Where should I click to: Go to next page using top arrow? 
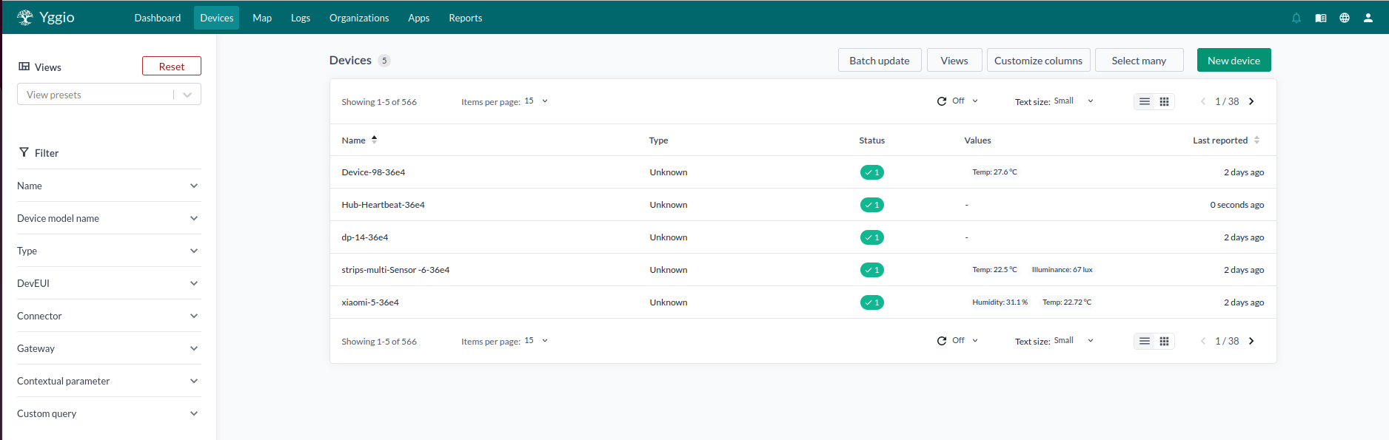[x=1251, y=101]
